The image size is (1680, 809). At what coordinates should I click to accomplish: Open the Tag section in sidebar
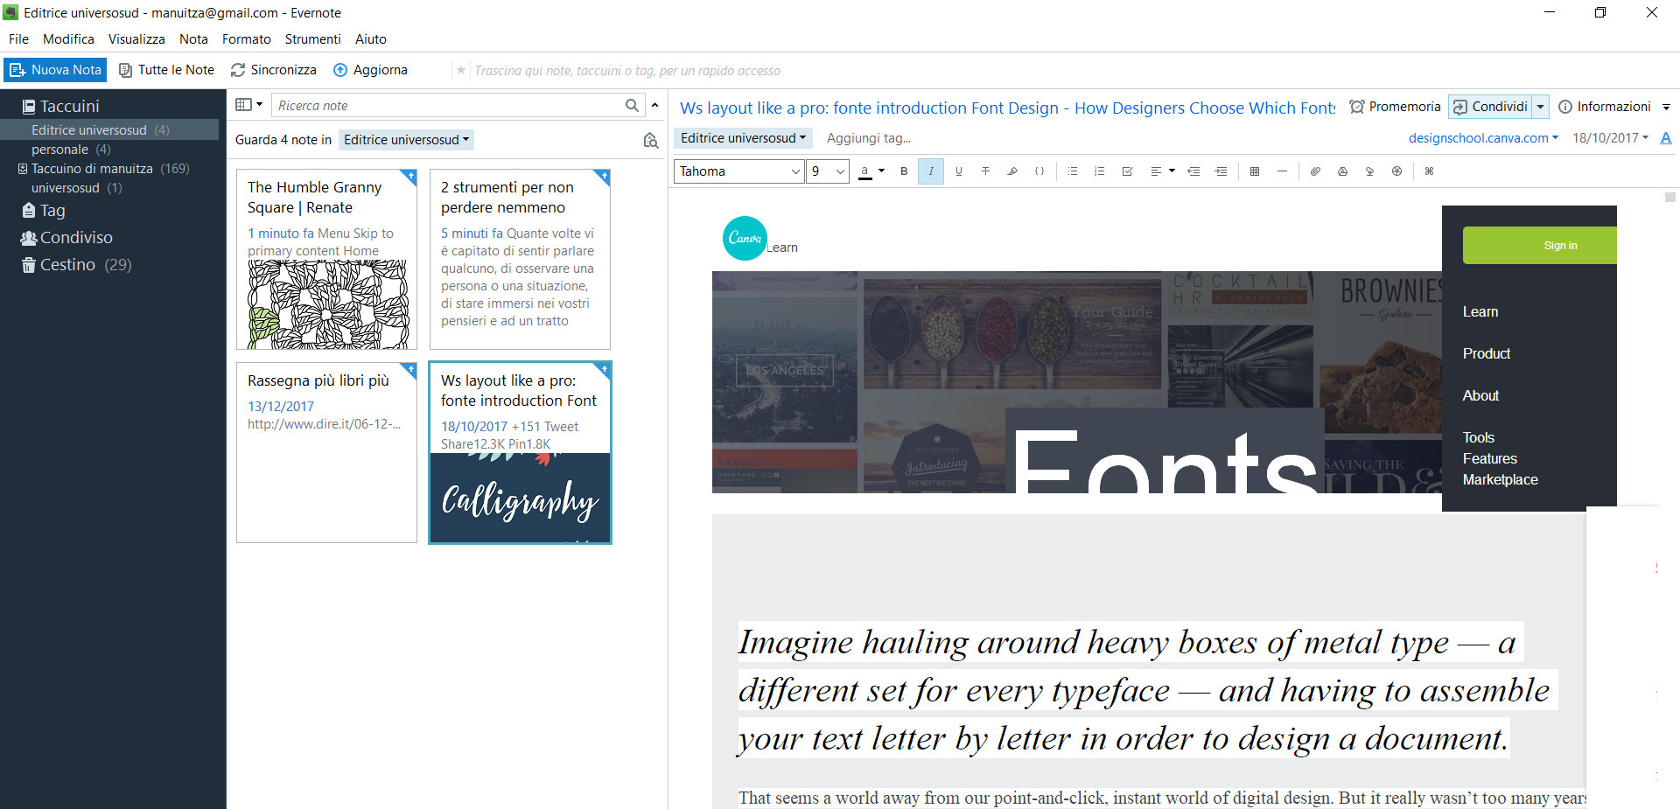click(44, 211)
